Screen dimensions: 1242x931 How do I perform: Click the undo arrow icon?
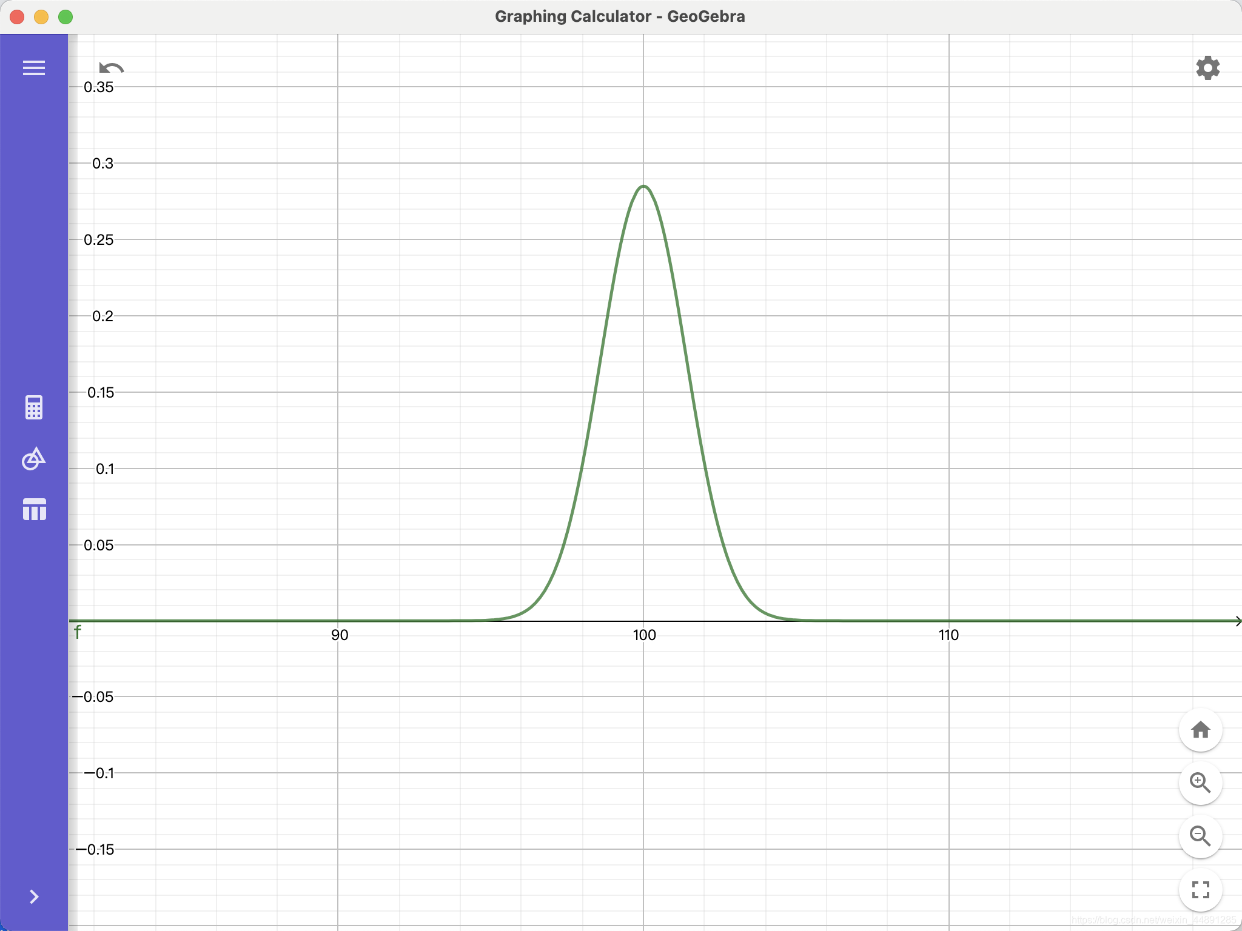coord(111,68)
